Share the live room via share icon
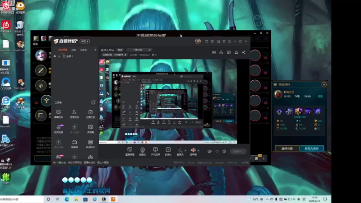This screenshot has height=203, width=361. coord(244,52)
